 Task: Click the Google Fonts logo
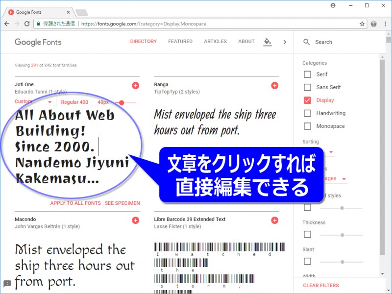point(38,42)
